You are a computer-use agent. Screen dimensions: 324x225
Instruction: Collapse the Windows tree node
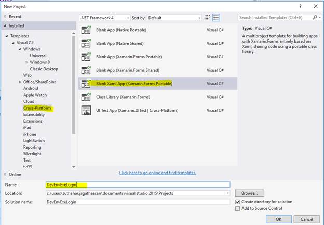20,49
